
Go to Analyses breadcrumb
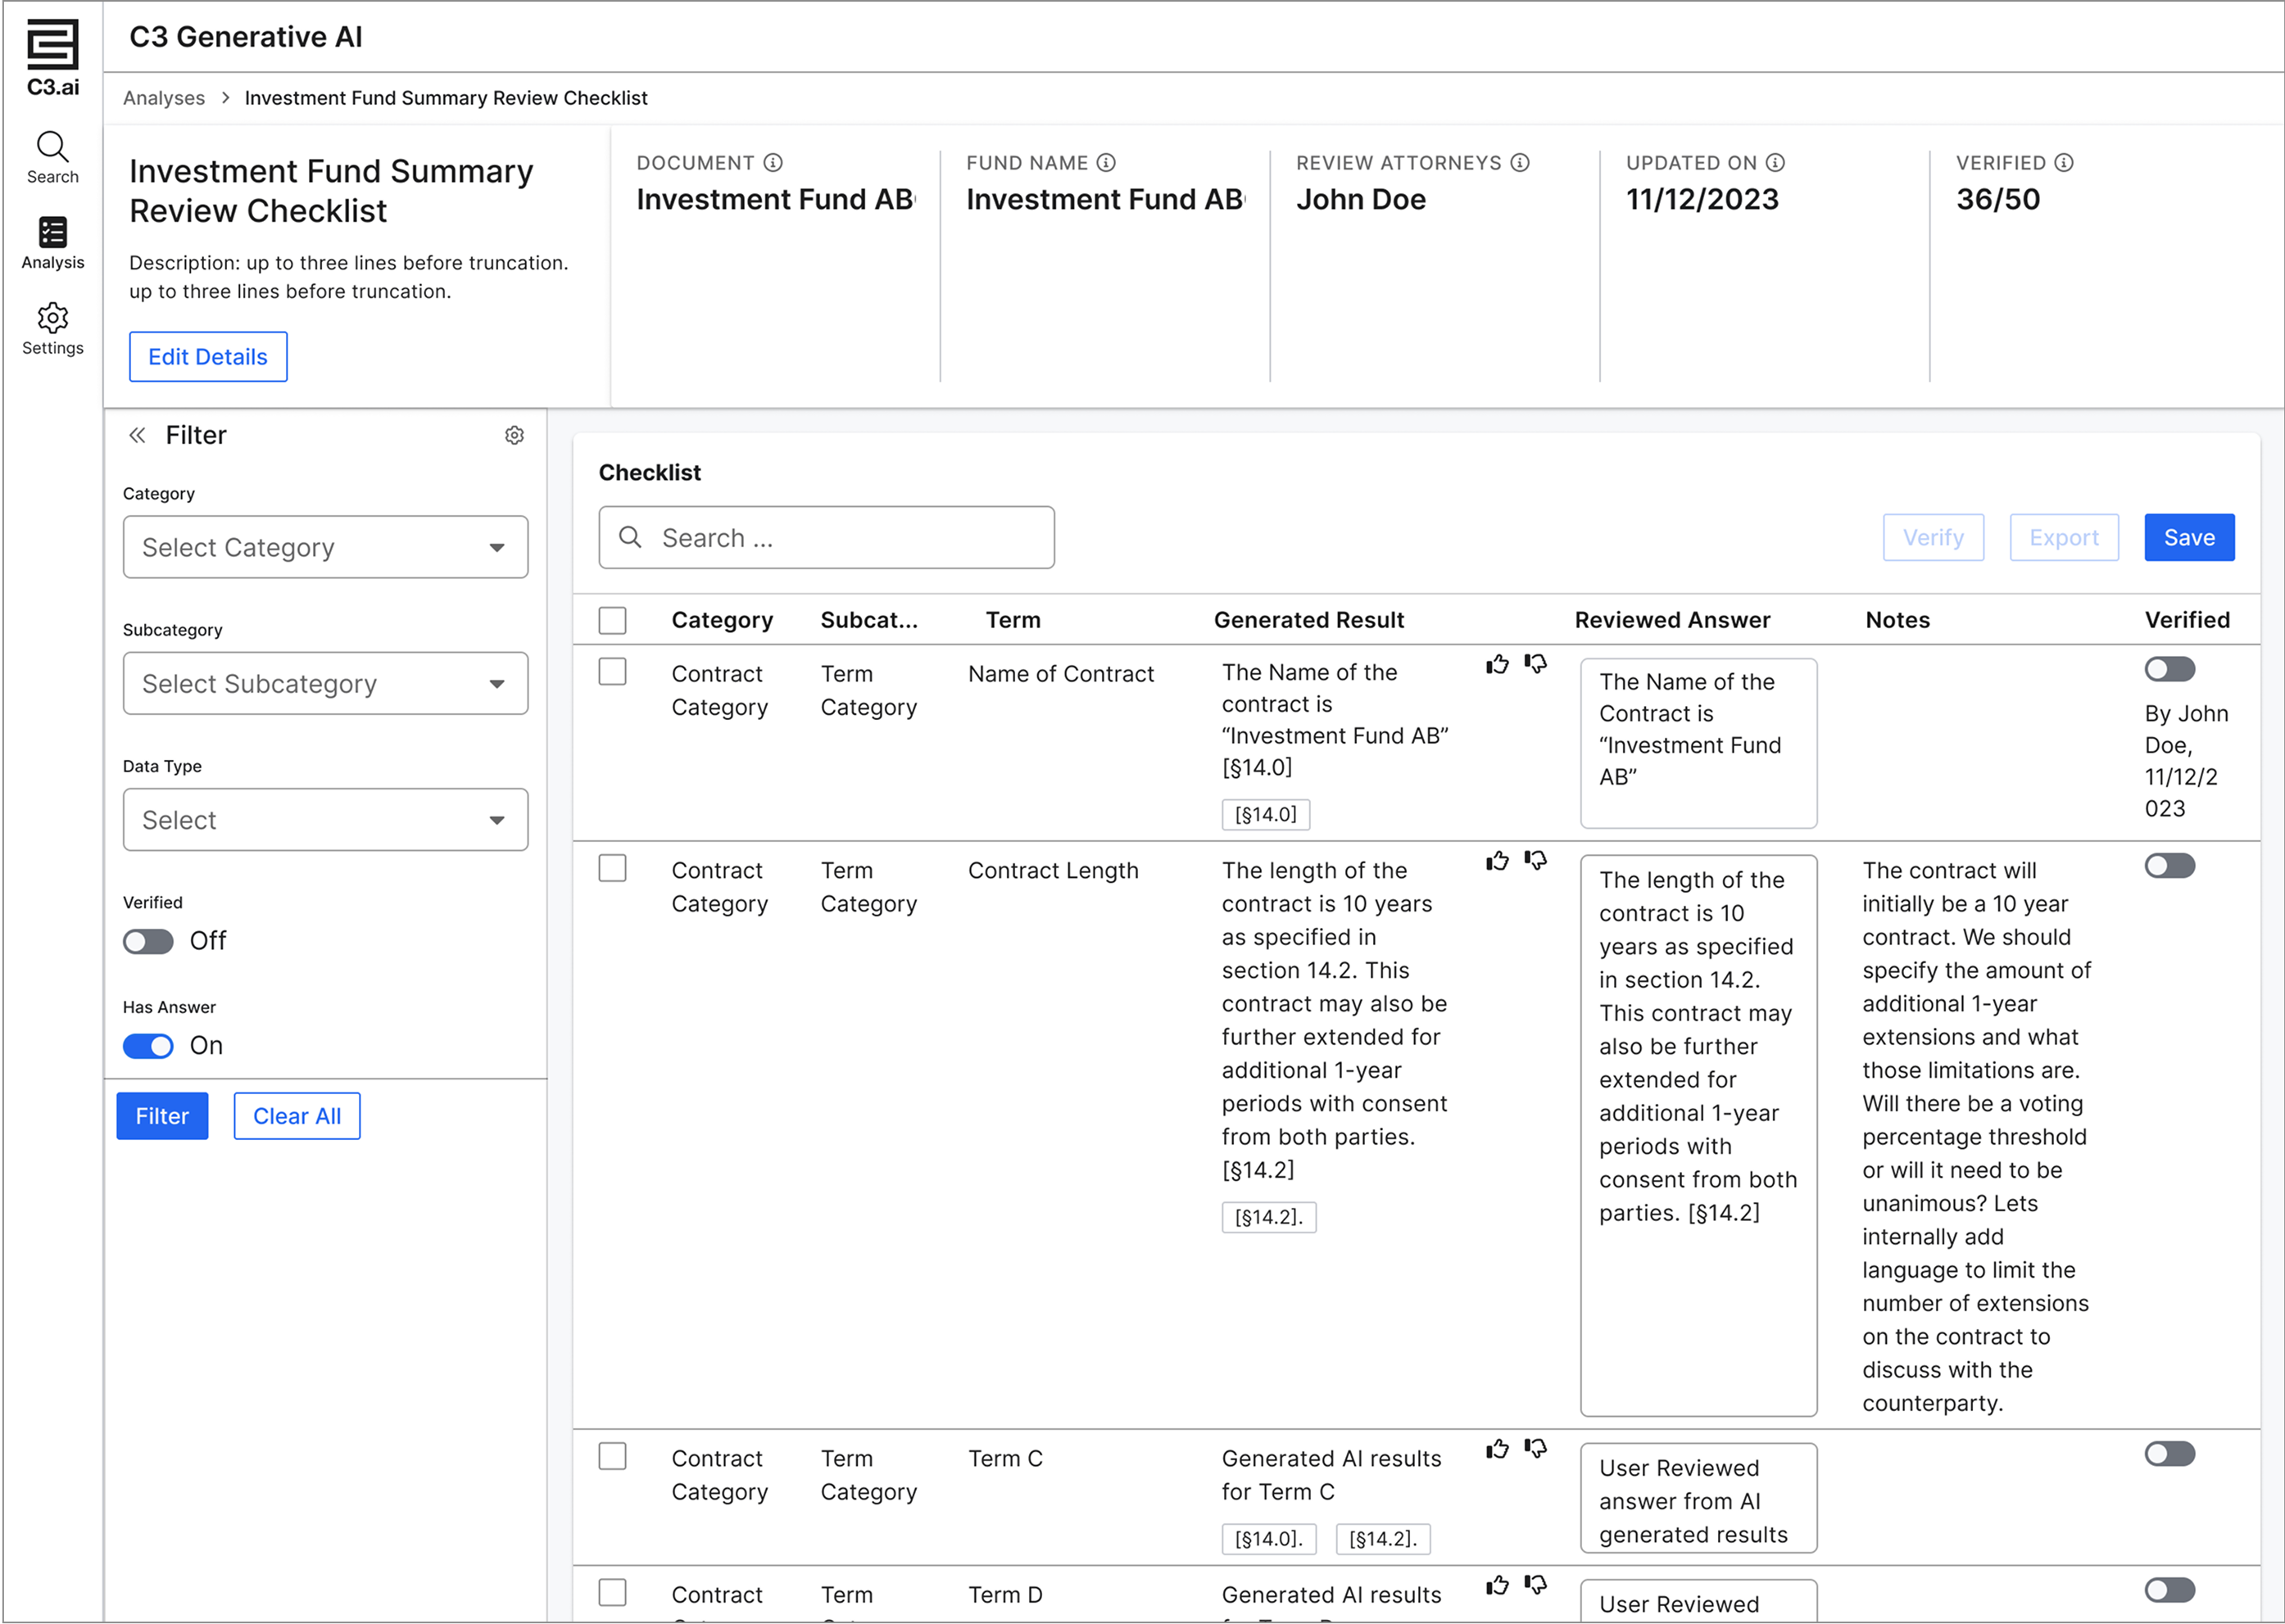pyautogui.click(x=164, y=98)
